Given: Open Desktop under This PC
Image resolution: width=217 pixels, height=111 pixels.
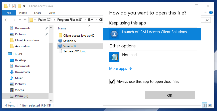Looking at the screenshot, I should click(20, 60).
